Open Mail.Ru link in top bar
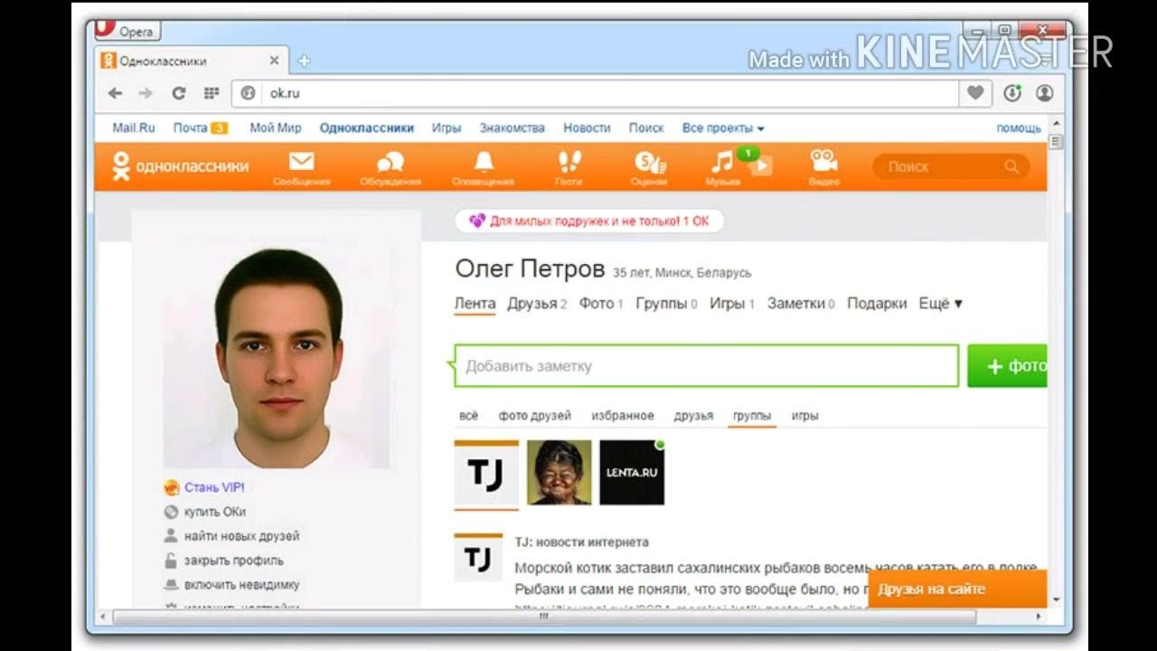Image resolution: width=1157 pixels, height=651 pixels. [x=134, y=128]
